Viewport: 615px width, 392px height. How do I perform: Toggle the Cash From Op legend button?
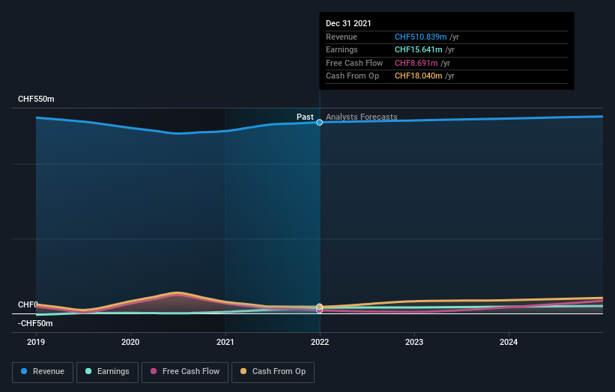pyautogui.click(x=273, y=372)
